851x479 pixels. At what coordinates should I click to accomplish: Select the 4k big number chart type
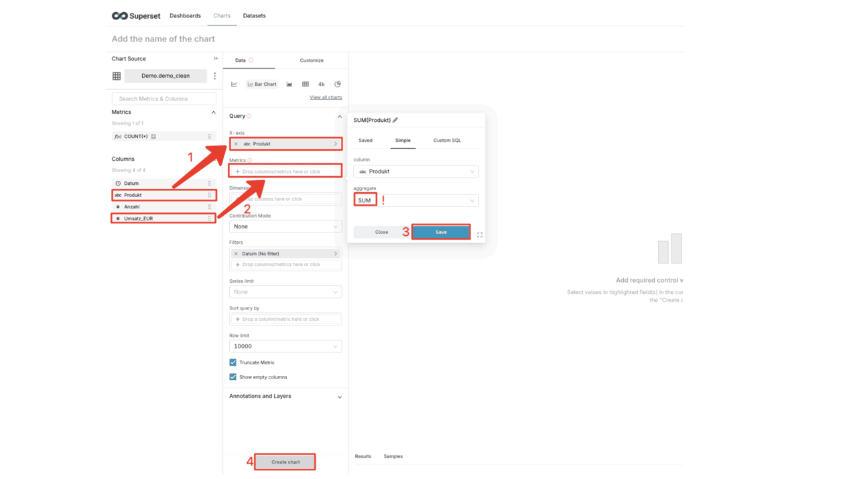322,84
